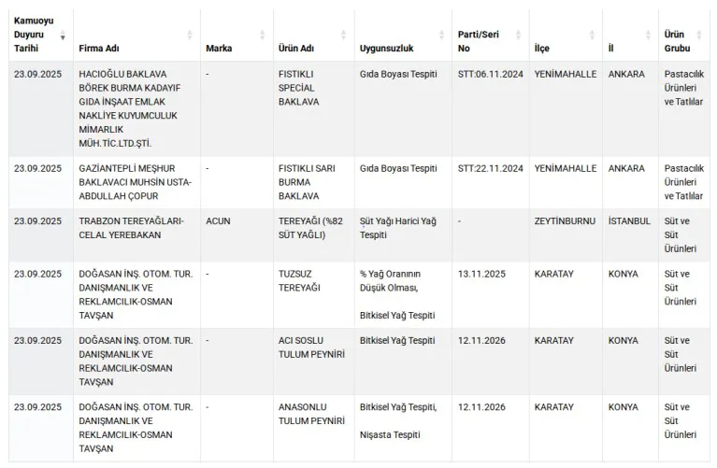Click the TUZSUZ TEREYAĞI product cell
The image size is (717, 468).
click(x=299, y=280)
